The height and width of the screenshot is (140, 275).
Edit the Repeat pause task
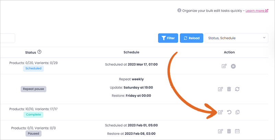pos(220,89)
